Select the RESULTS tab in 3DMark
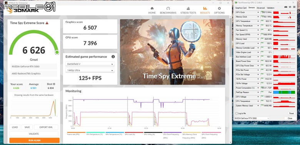The width and height of the screenshot is (300, 145). click(x=205, y=10)
